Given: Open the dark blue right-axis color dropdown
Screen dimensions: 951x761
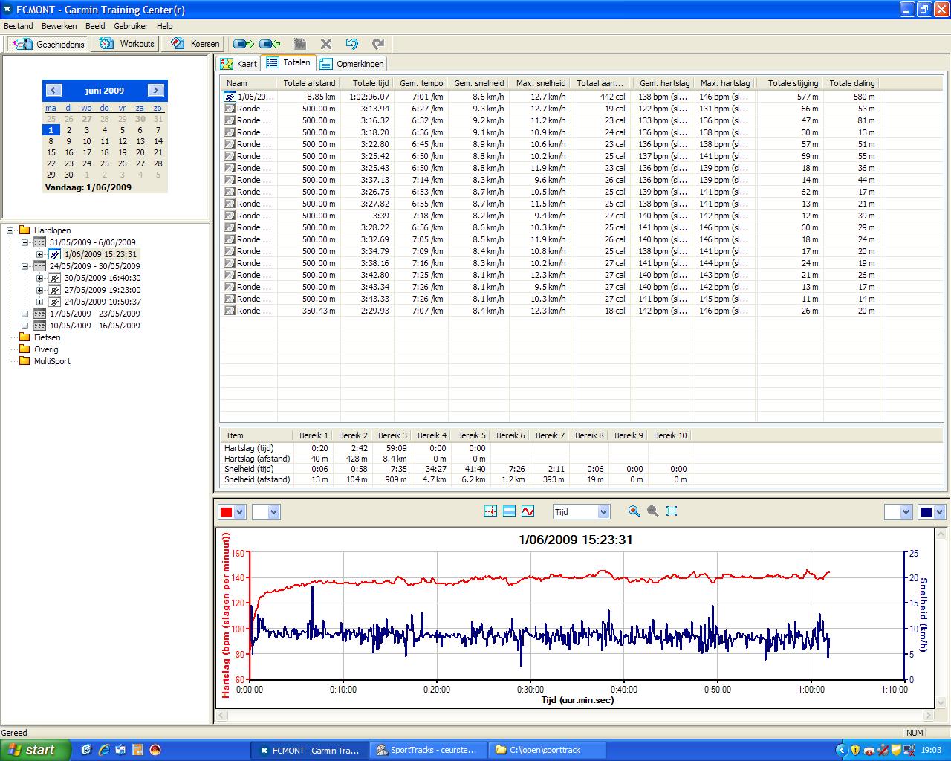Looking at the screenshot, I should 939,512.
